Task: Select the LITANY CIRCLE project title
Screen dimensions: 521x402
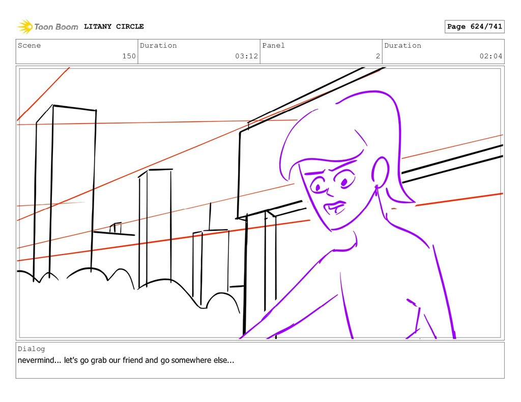Action: [x=114, y=26]
